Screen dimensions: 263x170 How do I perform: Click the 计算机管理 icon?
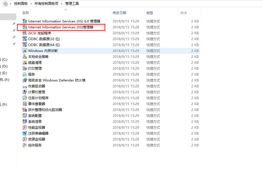pos(25,92)
